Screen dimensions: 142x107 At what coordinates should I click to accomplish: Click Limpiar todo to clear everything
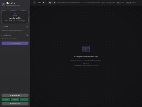[15, 104]
